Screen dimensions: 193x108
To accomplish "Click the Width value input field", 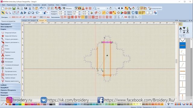I will 75,12.
